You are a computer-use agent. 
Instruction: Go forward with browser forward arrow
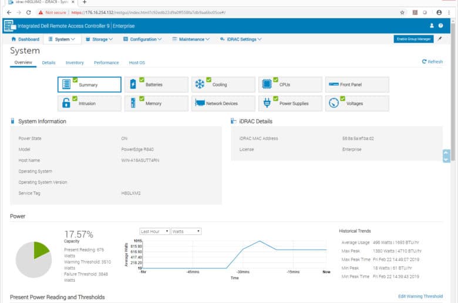[x=19, y=12]
